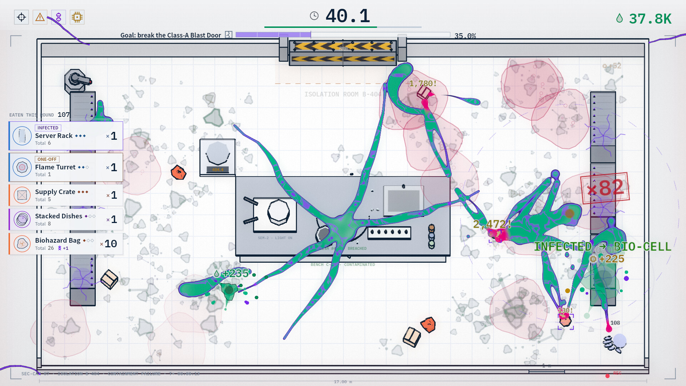Open the Server Rack eaten list entry
686x386 pixels.
[66, 136]
